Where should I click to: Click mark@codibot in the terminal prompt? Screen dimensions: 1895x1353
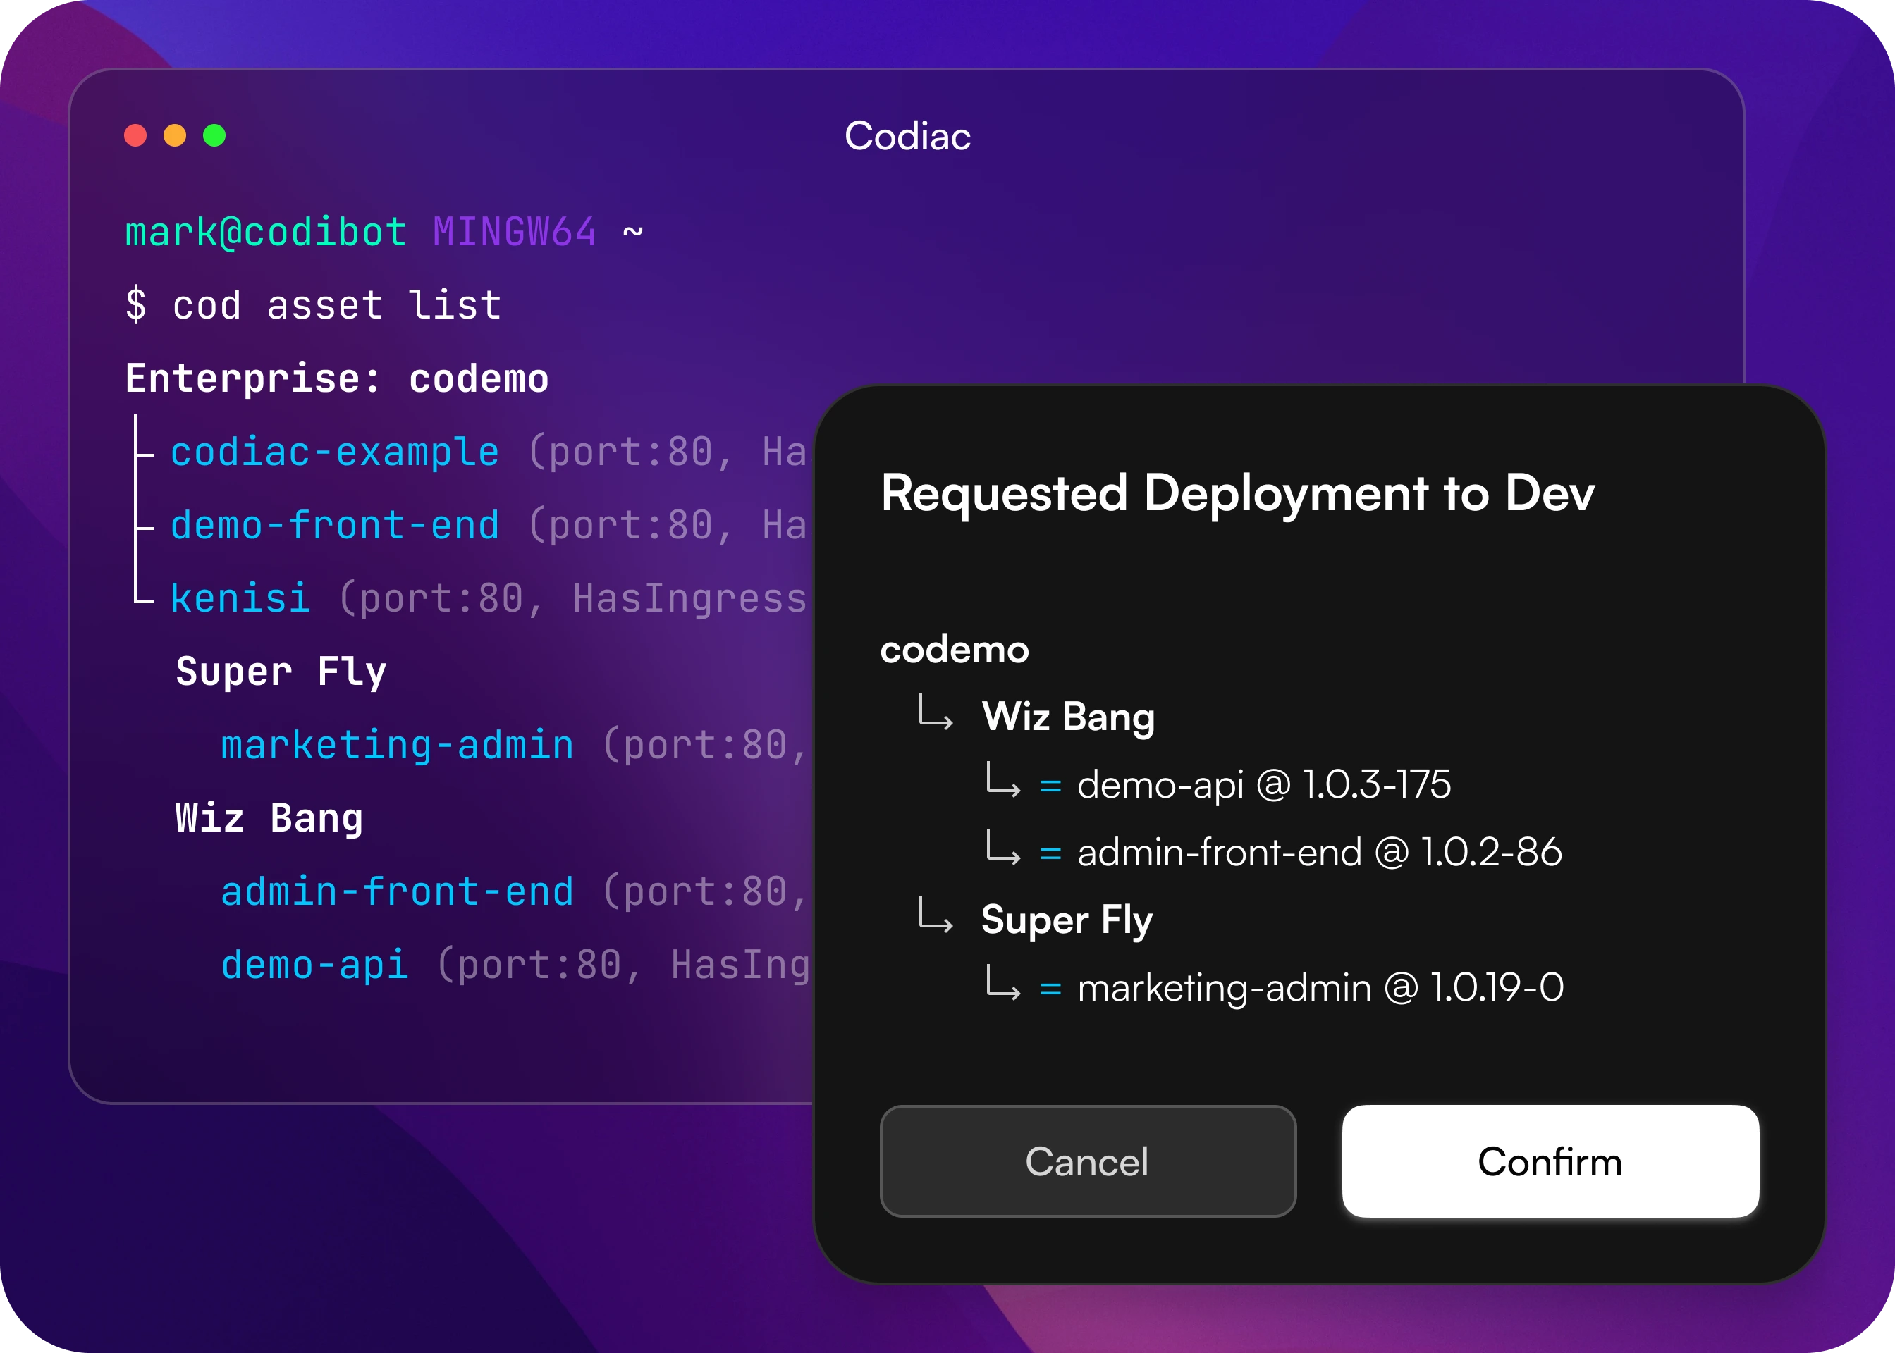click(266, 232)
